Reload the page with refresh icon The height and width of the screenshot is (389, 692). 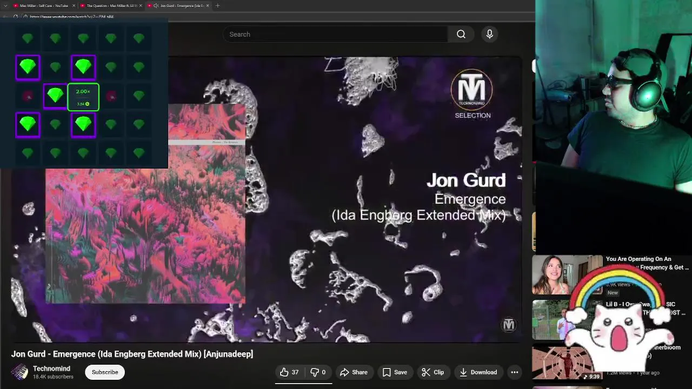(x=16, y=17)
